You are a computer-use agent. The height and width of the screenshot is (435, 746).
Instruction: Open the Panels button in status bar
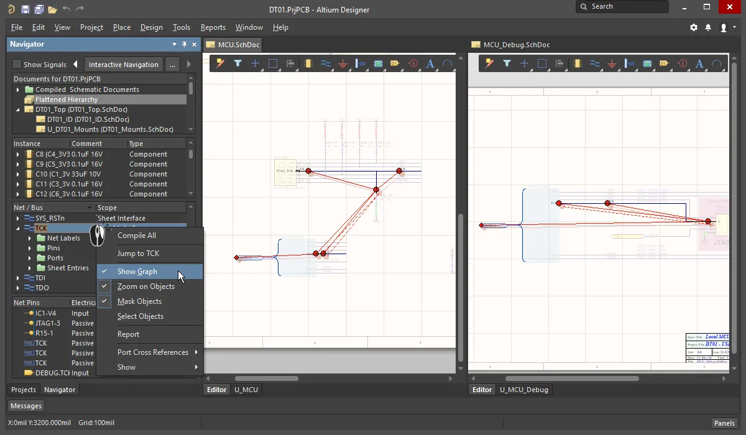point(725,423)
